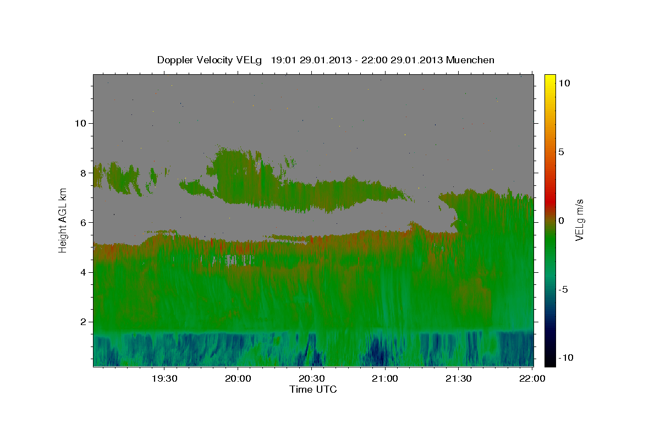The width and height of the screenshot is (660, 440).
Task: Click the colorbar tick label 10
Action: [x=564, y=83]
